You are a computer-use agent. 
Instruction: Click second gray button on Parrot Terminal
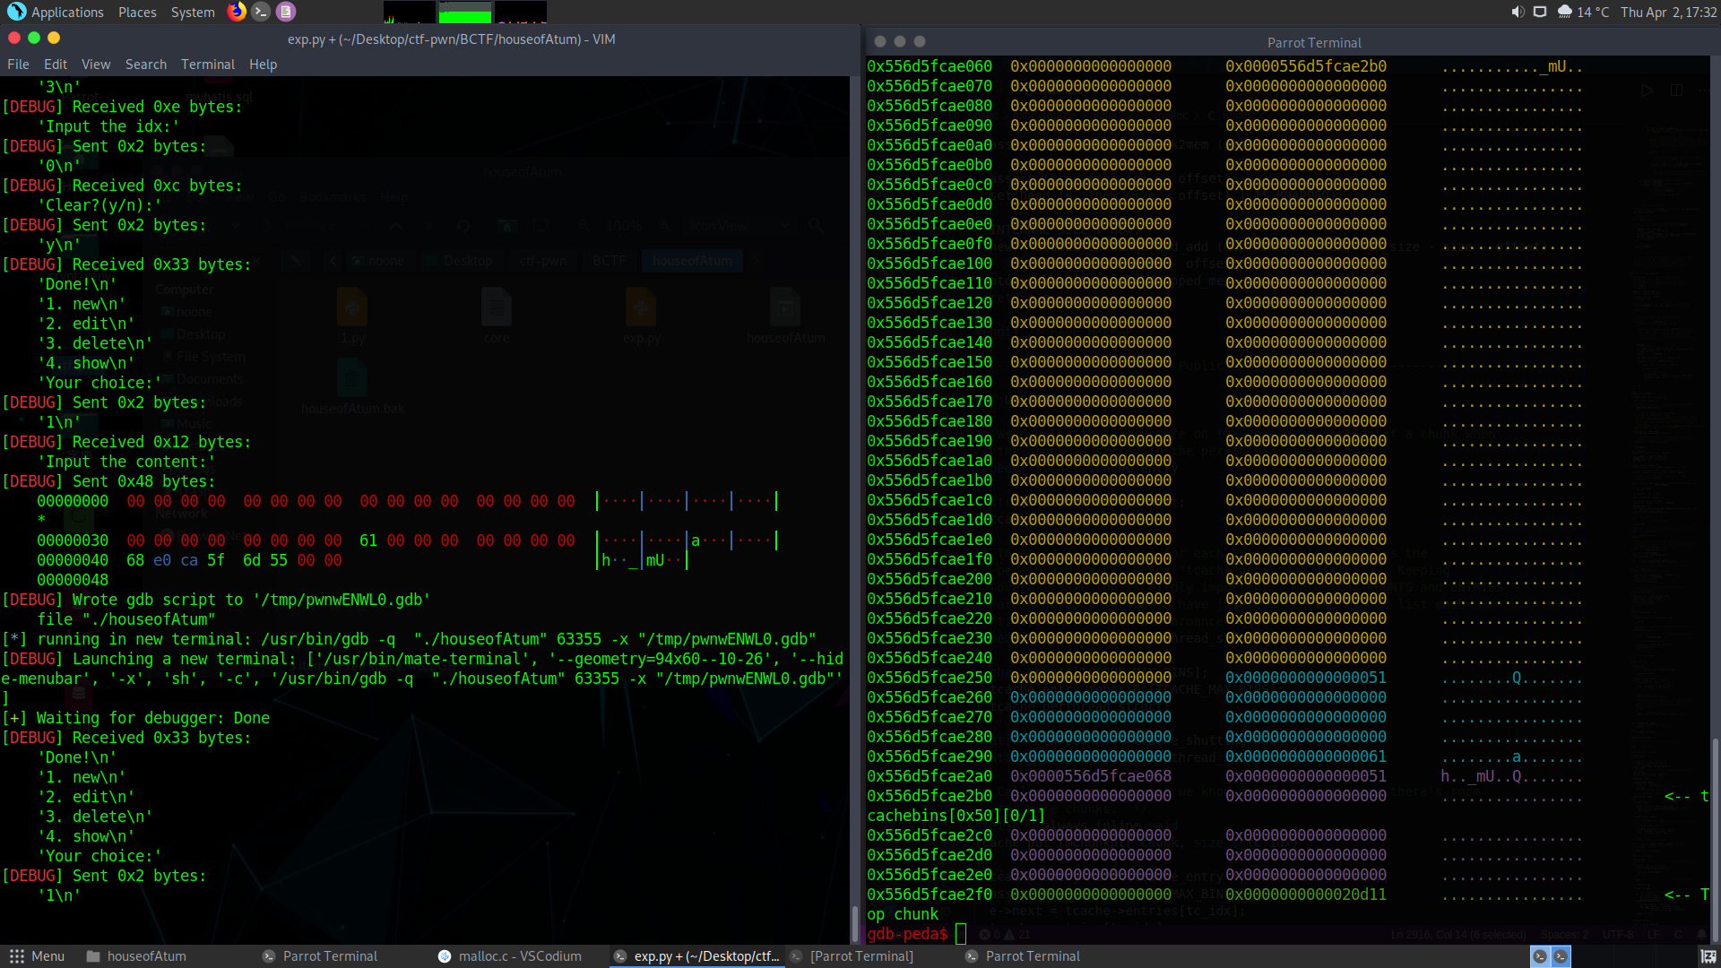pos(900,41)
